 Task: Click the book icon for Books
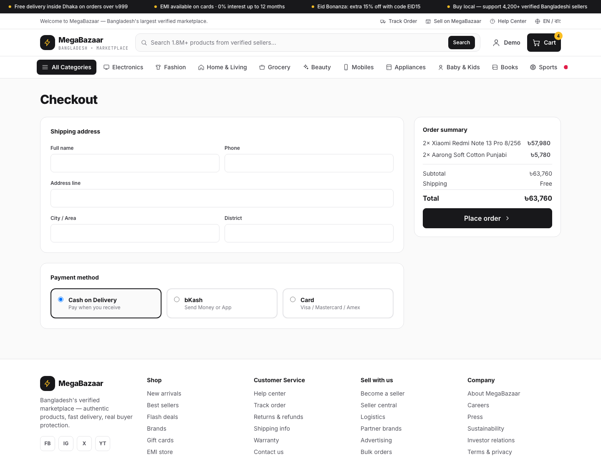coord(495,67)
